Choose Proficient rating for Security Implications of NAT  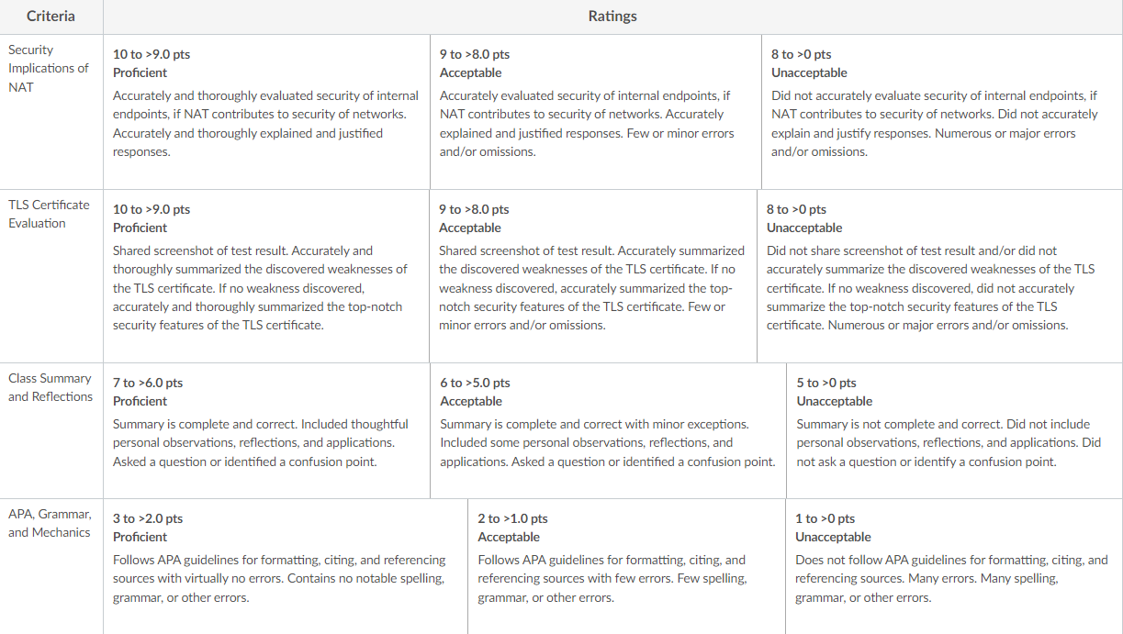click(x=266, y=112)
